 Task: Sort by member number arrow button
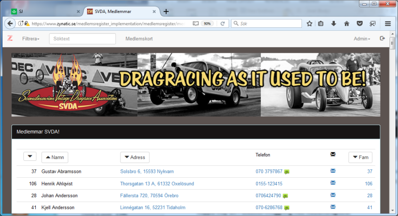[30, 156]
